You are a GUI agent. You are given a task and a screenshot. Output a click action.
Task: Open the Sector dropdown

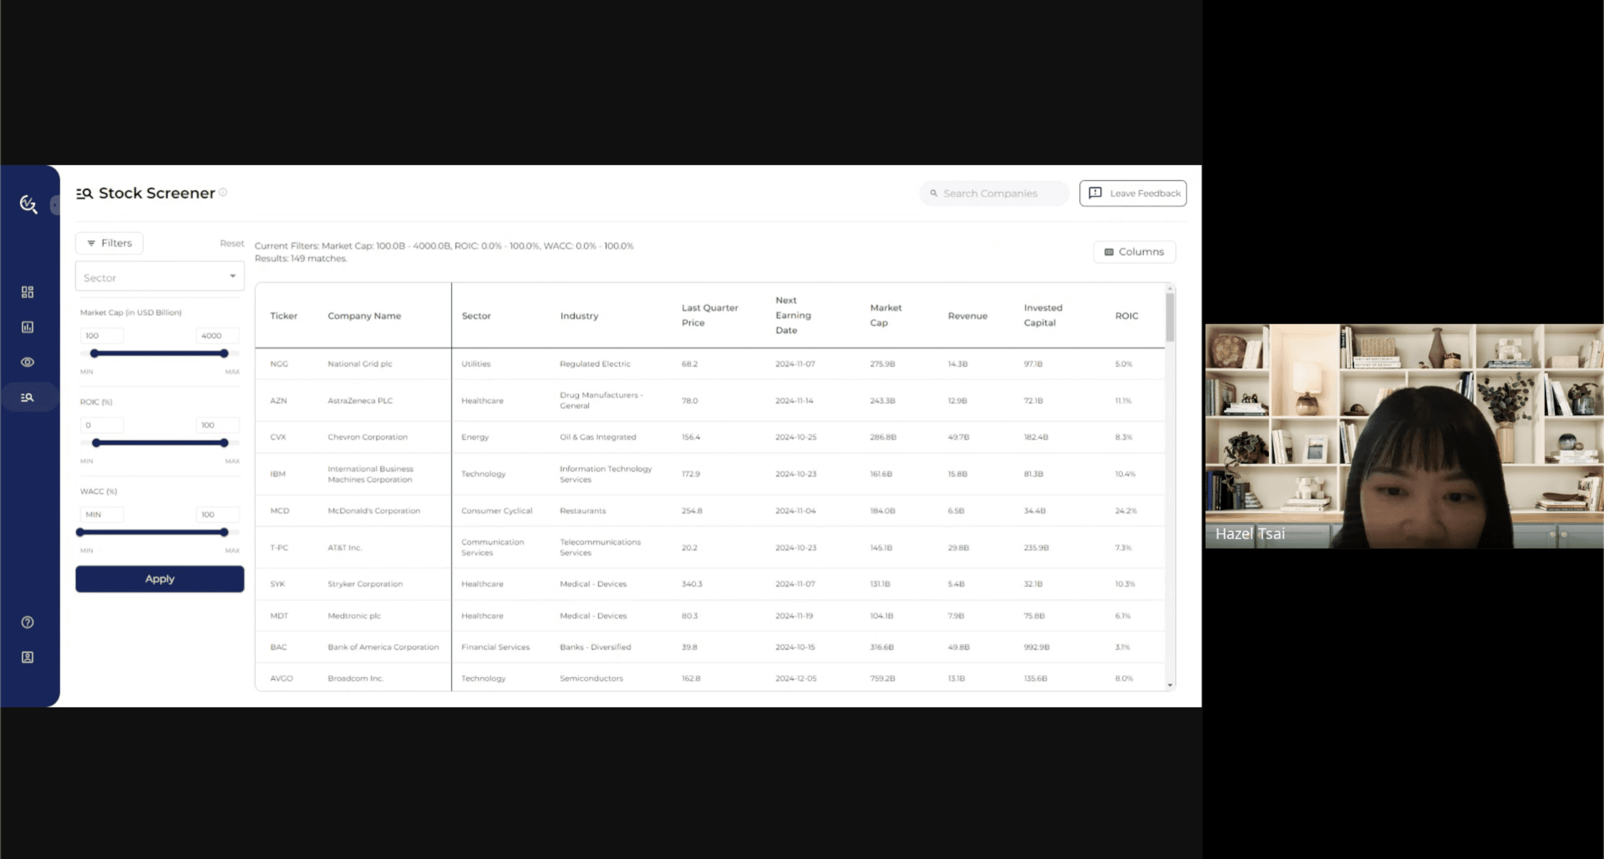point(159,277)
